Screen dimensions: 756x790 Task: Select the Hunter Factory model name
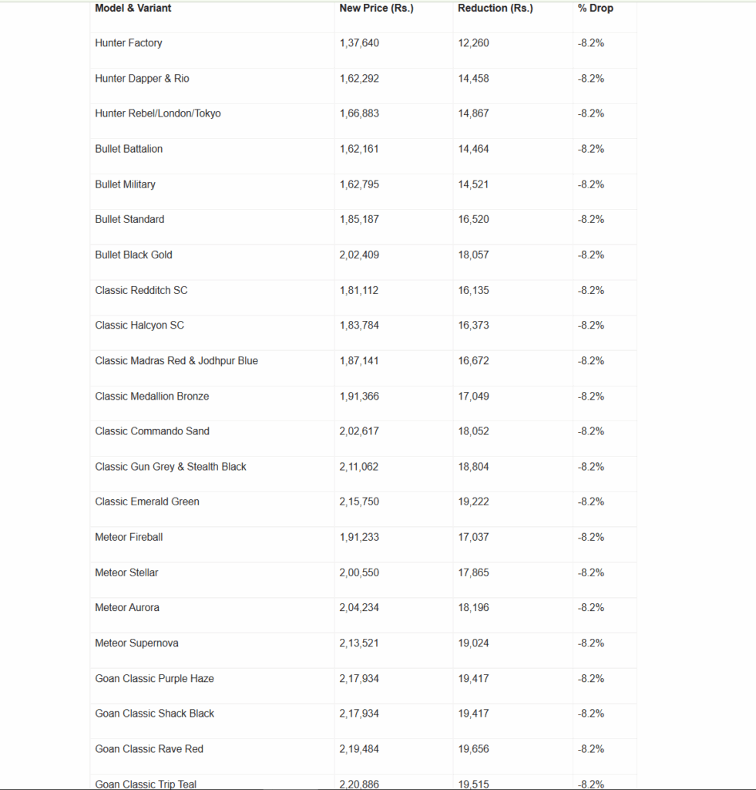(129, 43)
